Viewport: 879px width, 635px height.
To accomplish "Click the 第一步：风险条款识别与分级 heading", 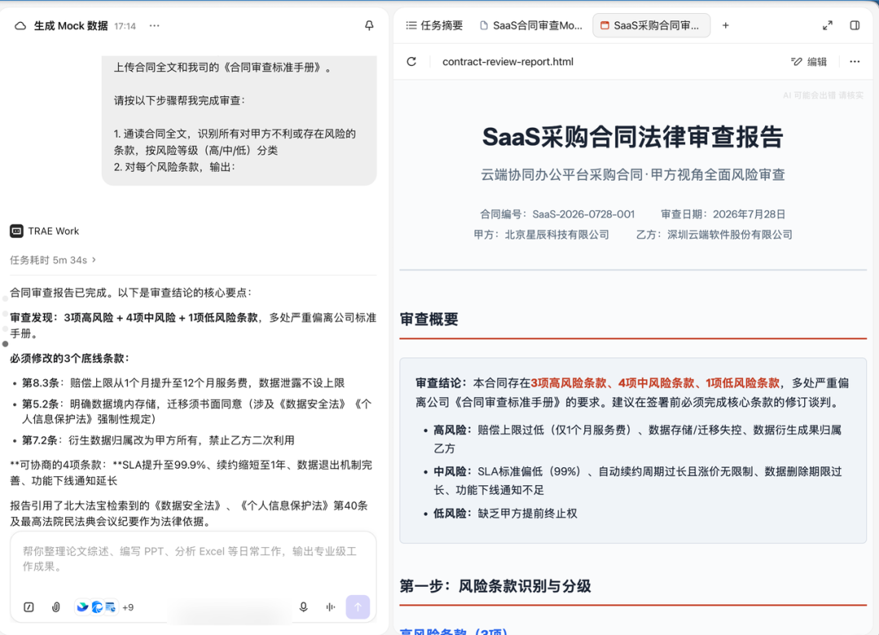I will pos(495,586).
